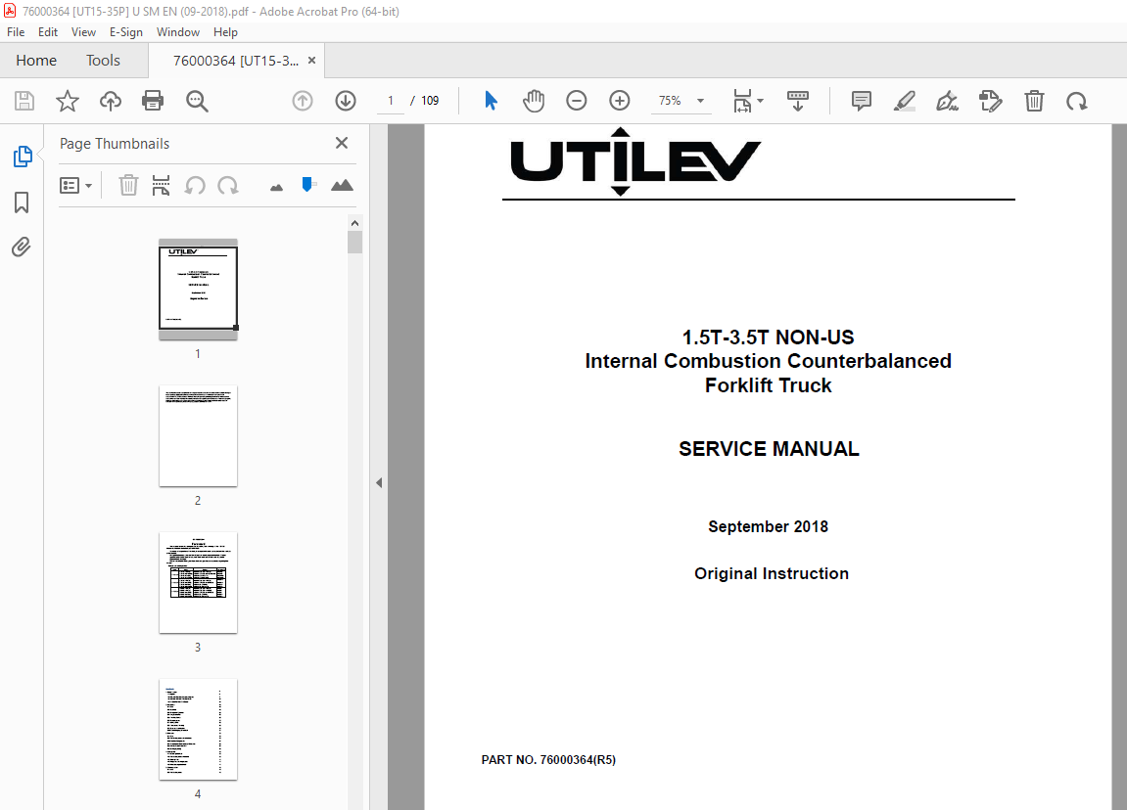Open the File menu
The width and height of the screenshot is (1127, 810).
(16, 32)
